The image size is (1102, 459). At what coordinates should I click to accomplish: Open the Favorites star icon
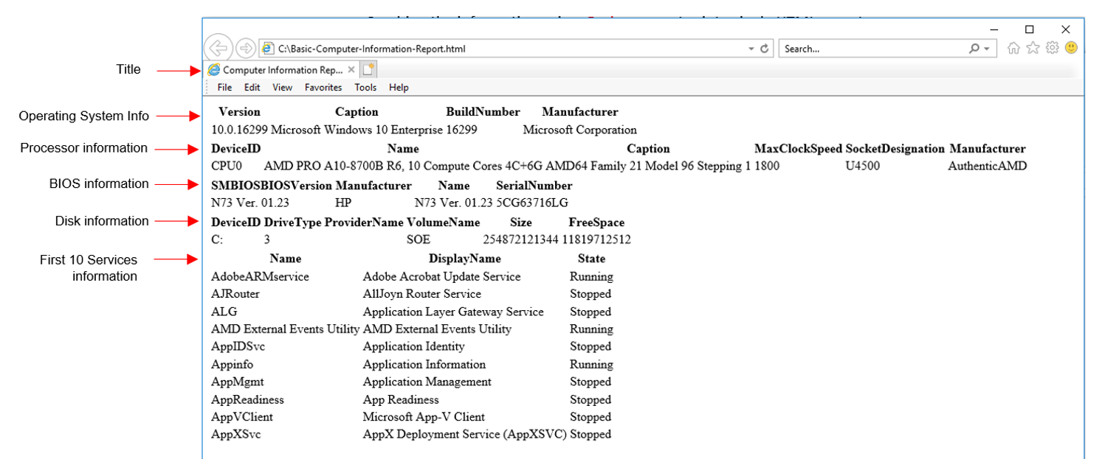pyautogui.click(x=1033, y=48)
